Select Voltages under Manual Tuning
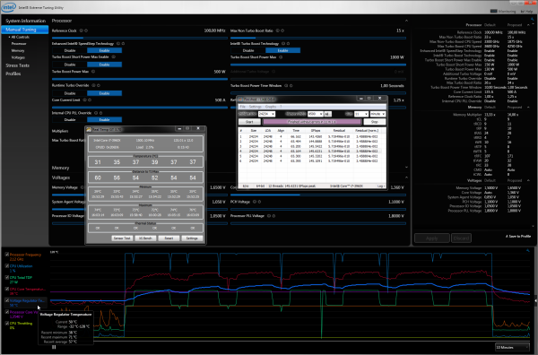Image resolution: width=538 pixels, height=355 pixels. [18, 57]
